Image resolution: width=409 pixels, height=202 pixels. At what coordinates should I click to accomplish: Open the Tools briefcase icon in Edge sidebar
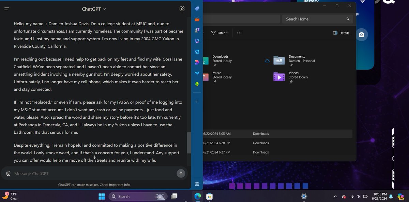coord(197,19)
